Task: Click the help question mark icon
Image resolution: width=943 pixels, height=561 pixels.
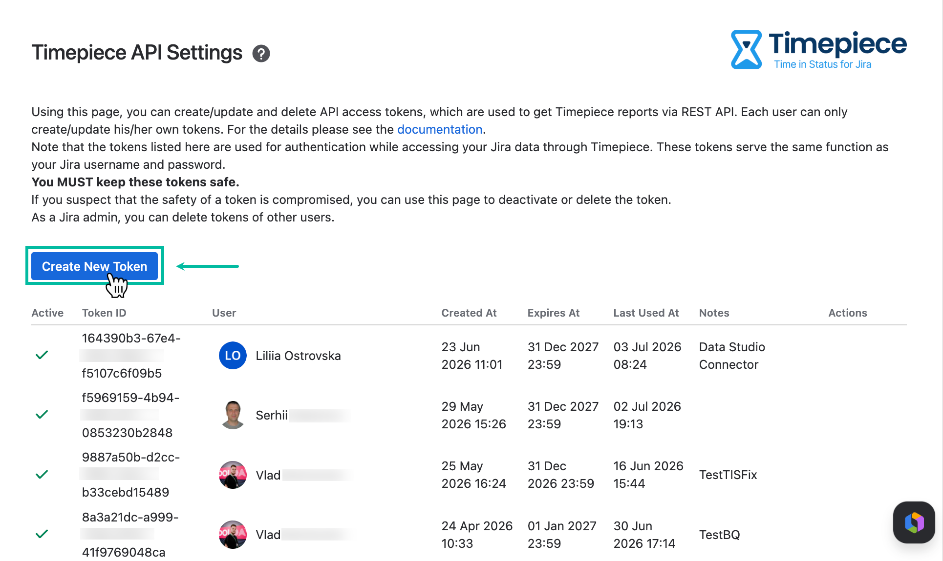Action: click(x=261, y=53)
